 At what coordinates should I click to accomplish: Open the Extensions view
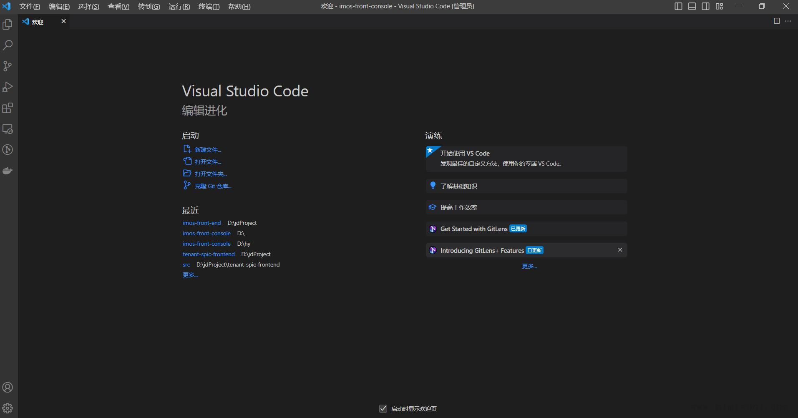pos(8,108)
